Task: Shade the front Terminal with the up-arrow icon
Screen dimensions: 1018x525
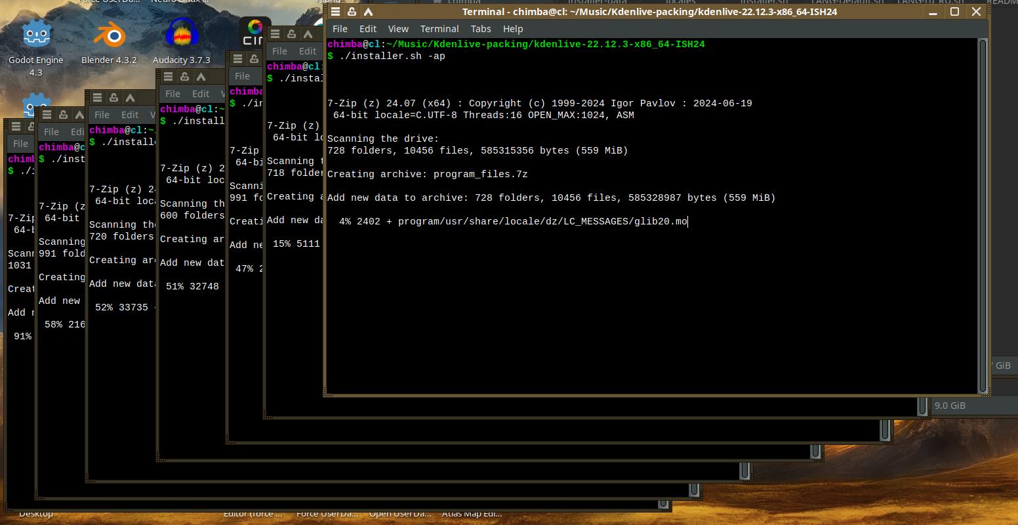Action: (368, 12)
